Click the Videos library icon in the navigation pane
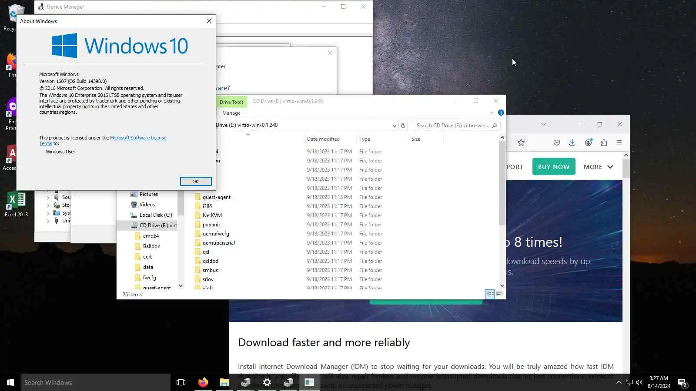This screenshot has height=391, width=696. click(x=134, y=205)
